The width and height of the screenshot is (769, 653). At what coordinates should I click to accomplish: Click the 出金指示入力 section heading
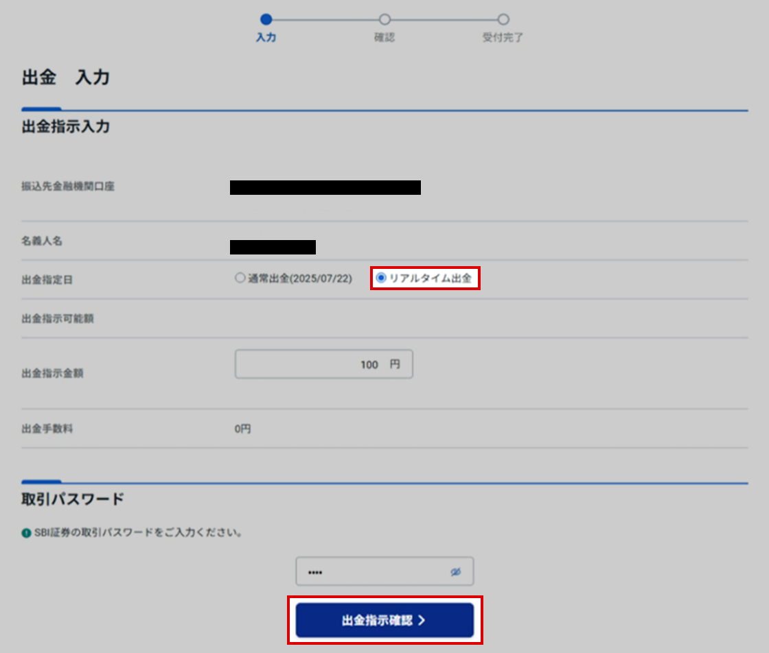point(66,127)
